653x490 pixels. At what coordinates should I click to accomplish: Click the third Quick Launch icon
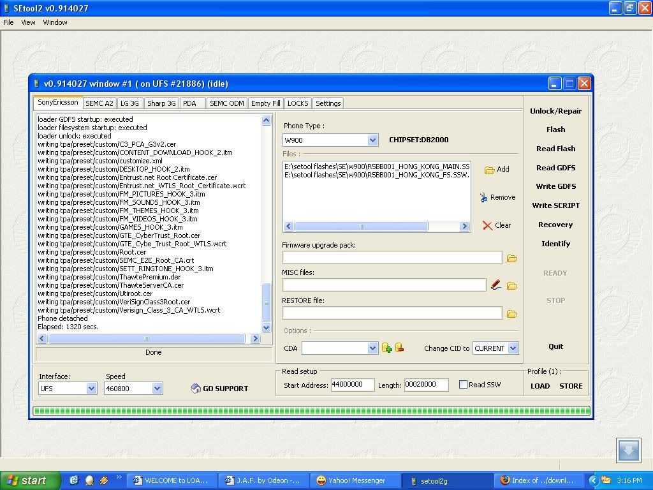(x=104, y=480)
